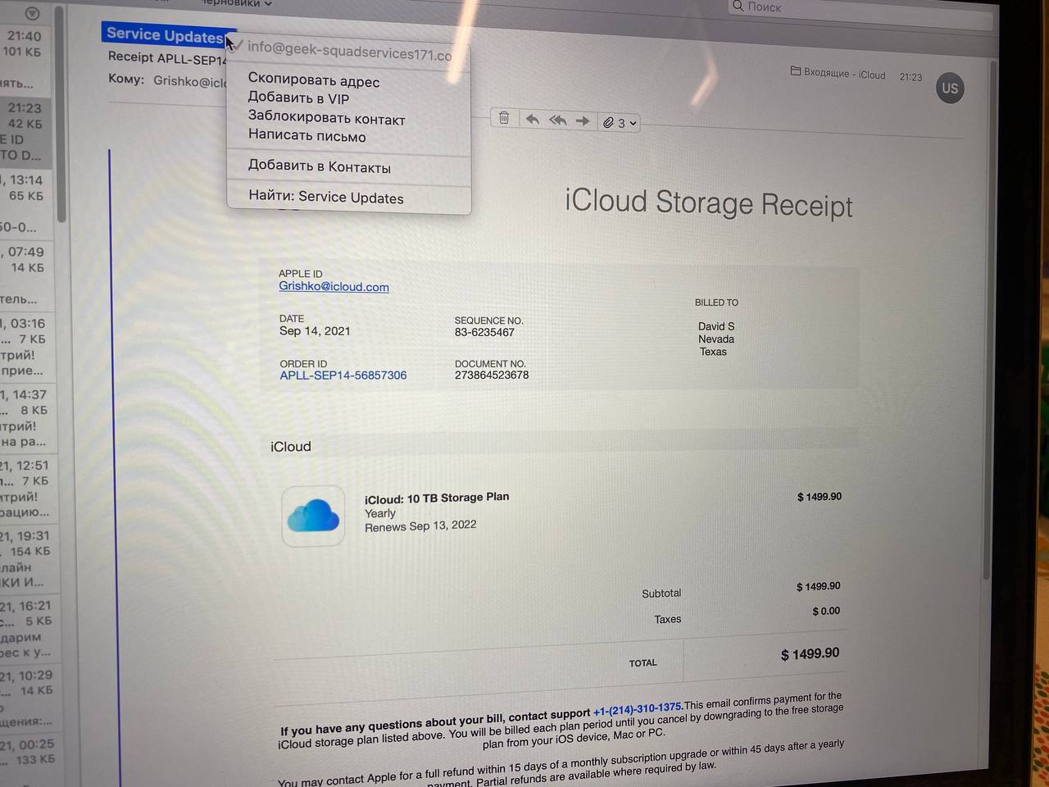Click the document number 273864523678
This screenshot has width=1049, height=787.
492,375
